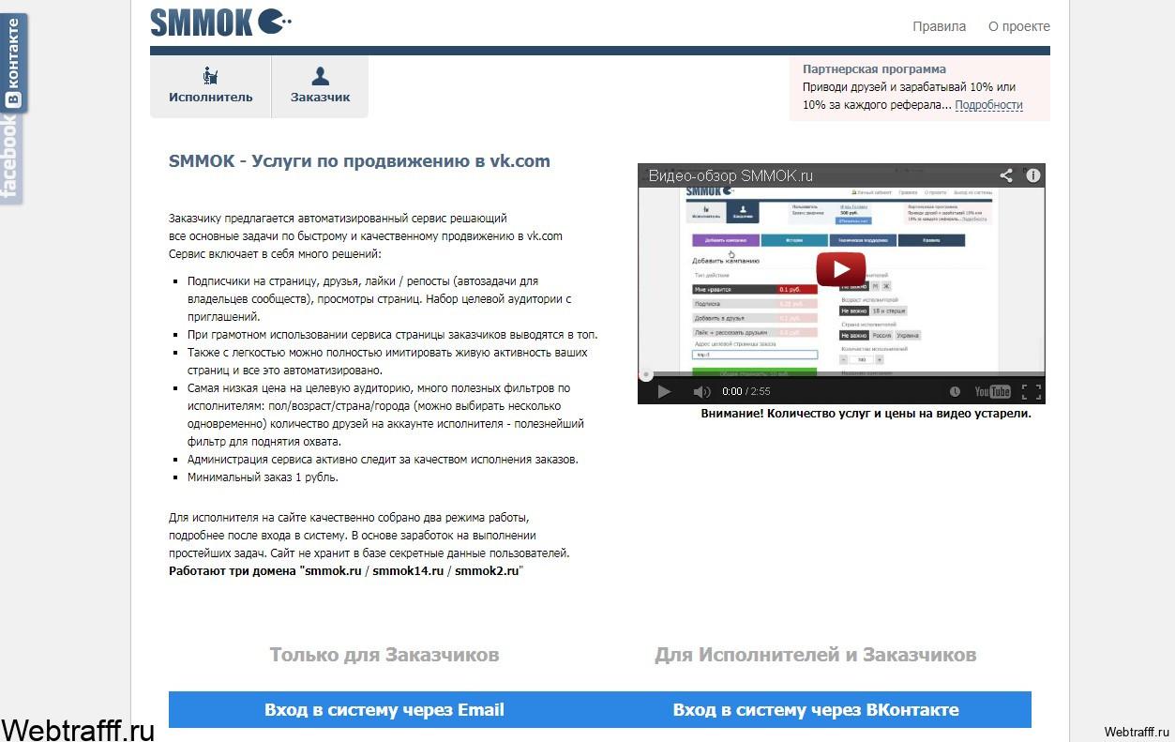The image size is (1175, 742).
Task: Click the small play button in video controls
Action: (x=664, y=391)
